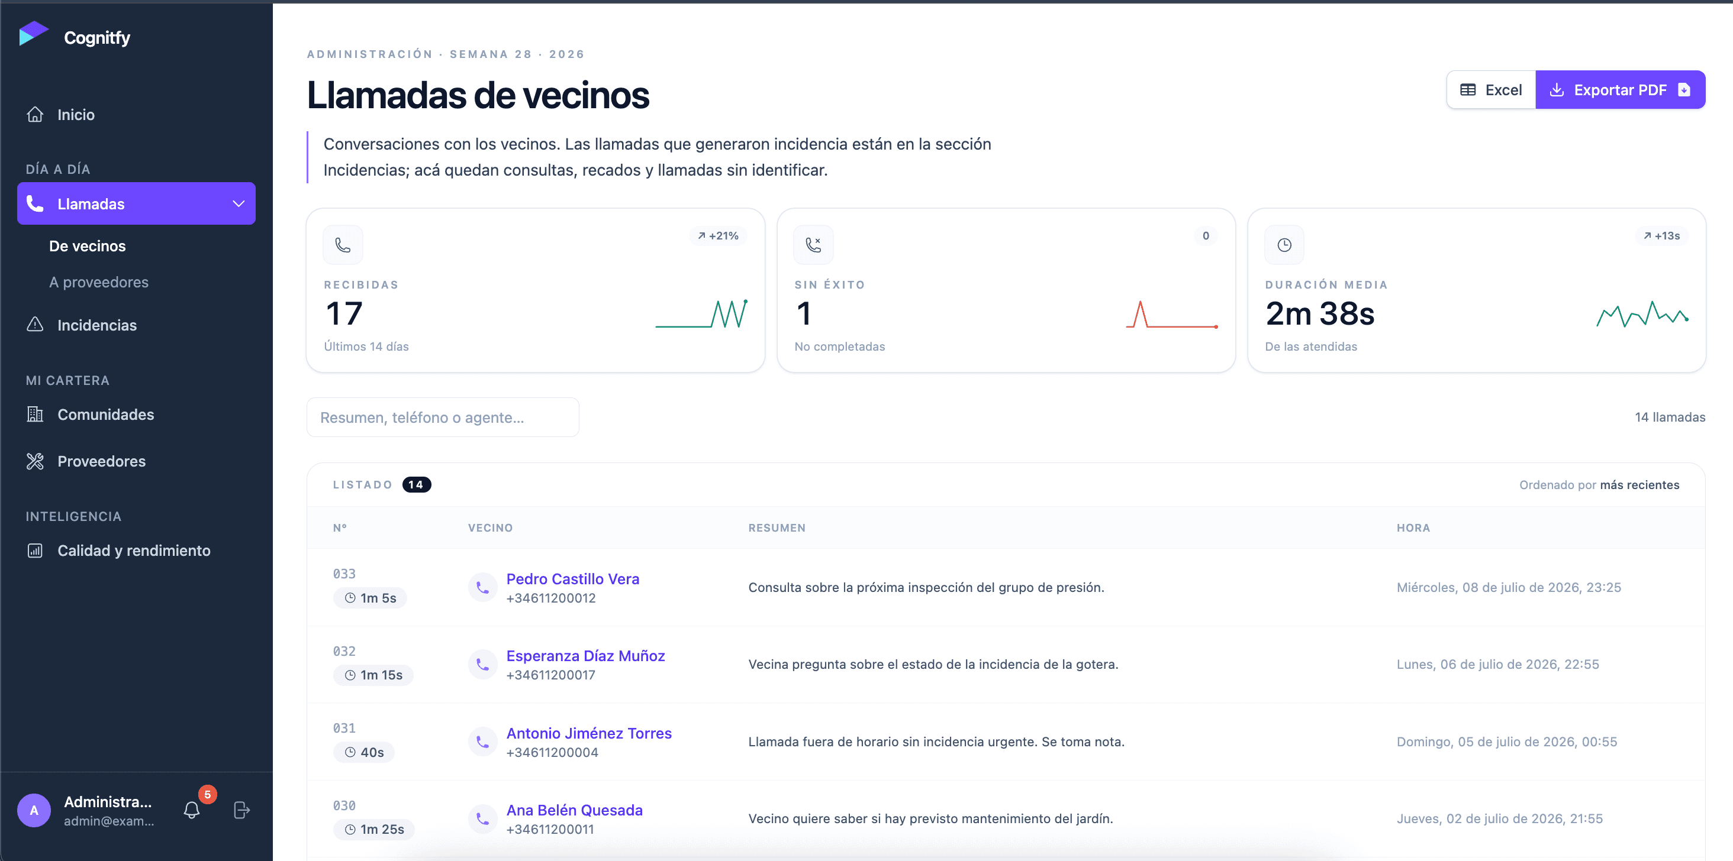This screenshot has height=861, width=1733.
Task: Click the Excel table icon
Action: (1468, 90)
